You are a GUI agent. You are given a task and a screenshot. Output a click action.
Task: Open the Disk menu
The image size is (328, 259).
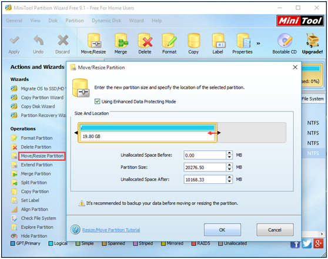click(x=53, y=21)
